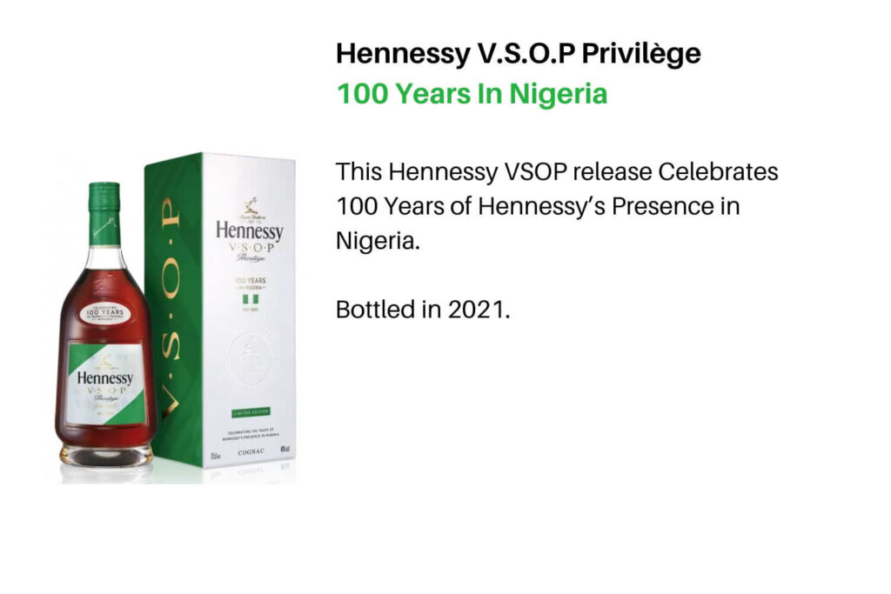Click the 100 YEARS text on box front
Viewport: 891px width, 594px height.
[250, 281]
